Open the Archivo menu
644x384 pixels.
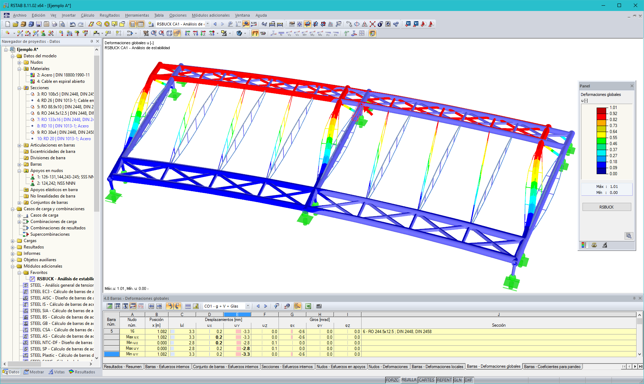pos(19,15)
